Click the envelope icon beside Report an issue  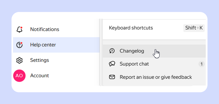pos(112,77)
